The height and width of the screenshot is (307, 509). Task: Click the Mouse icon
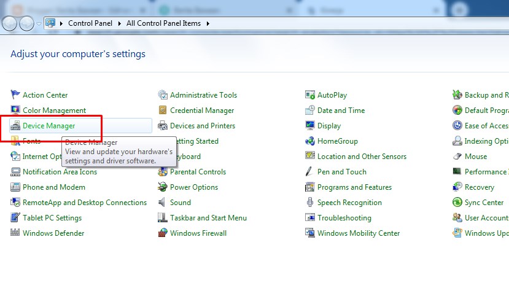coord(457,156)
